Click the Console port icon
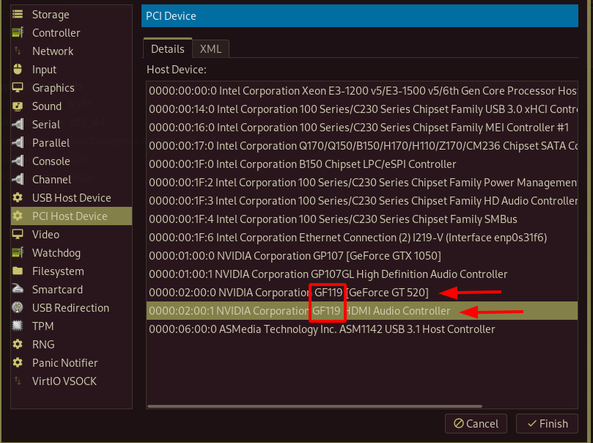Screen dimensions: 593x443 [18, 161]
